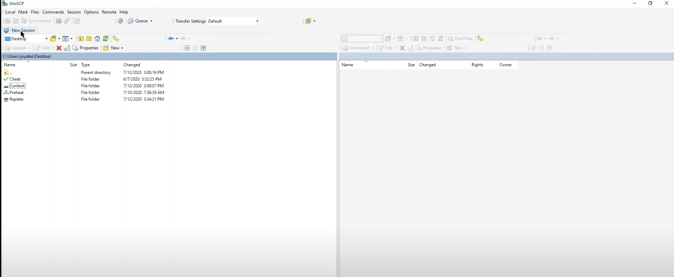The image size is (674, 277).
Task: Click the Open in PuTTY icon
Action: click(67, 21)
